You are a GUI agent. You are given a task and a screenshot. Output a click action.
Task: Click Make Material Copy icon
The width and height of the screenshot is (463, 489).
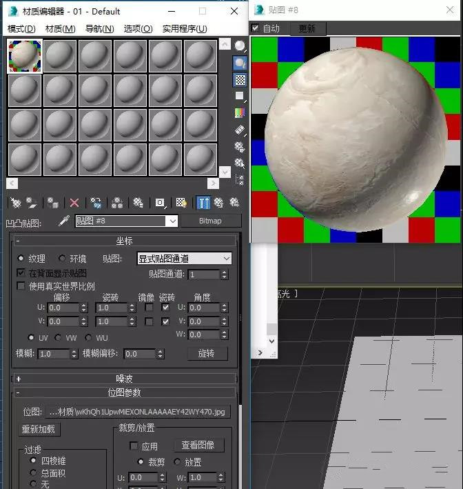(x=96, y=203)
